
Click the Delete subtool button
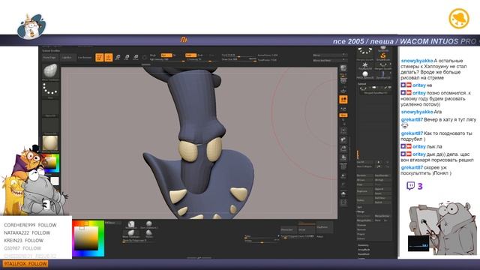pos(364,200)
